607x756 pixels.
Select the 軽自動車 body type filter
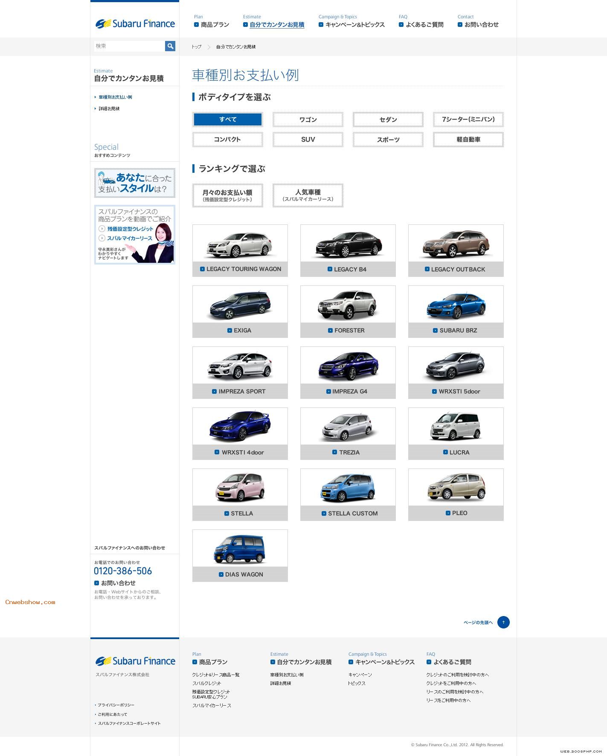(x=468, y=140)
